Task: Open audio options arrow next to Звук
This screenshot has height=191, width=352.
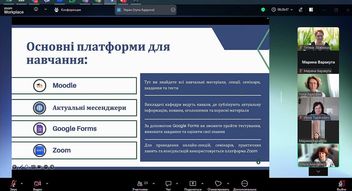Action: coord(22,183)
